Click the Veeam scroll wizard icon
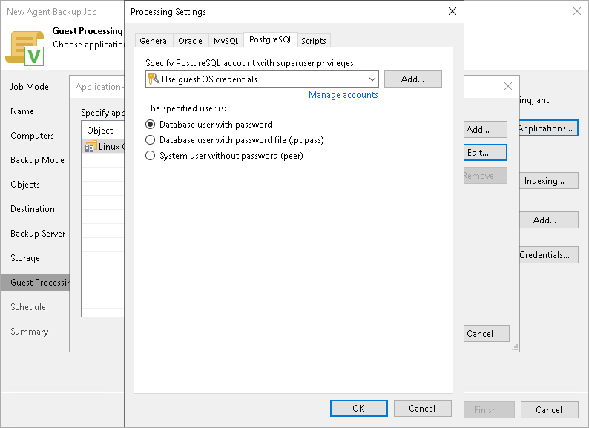 click(x=24, y=48)
